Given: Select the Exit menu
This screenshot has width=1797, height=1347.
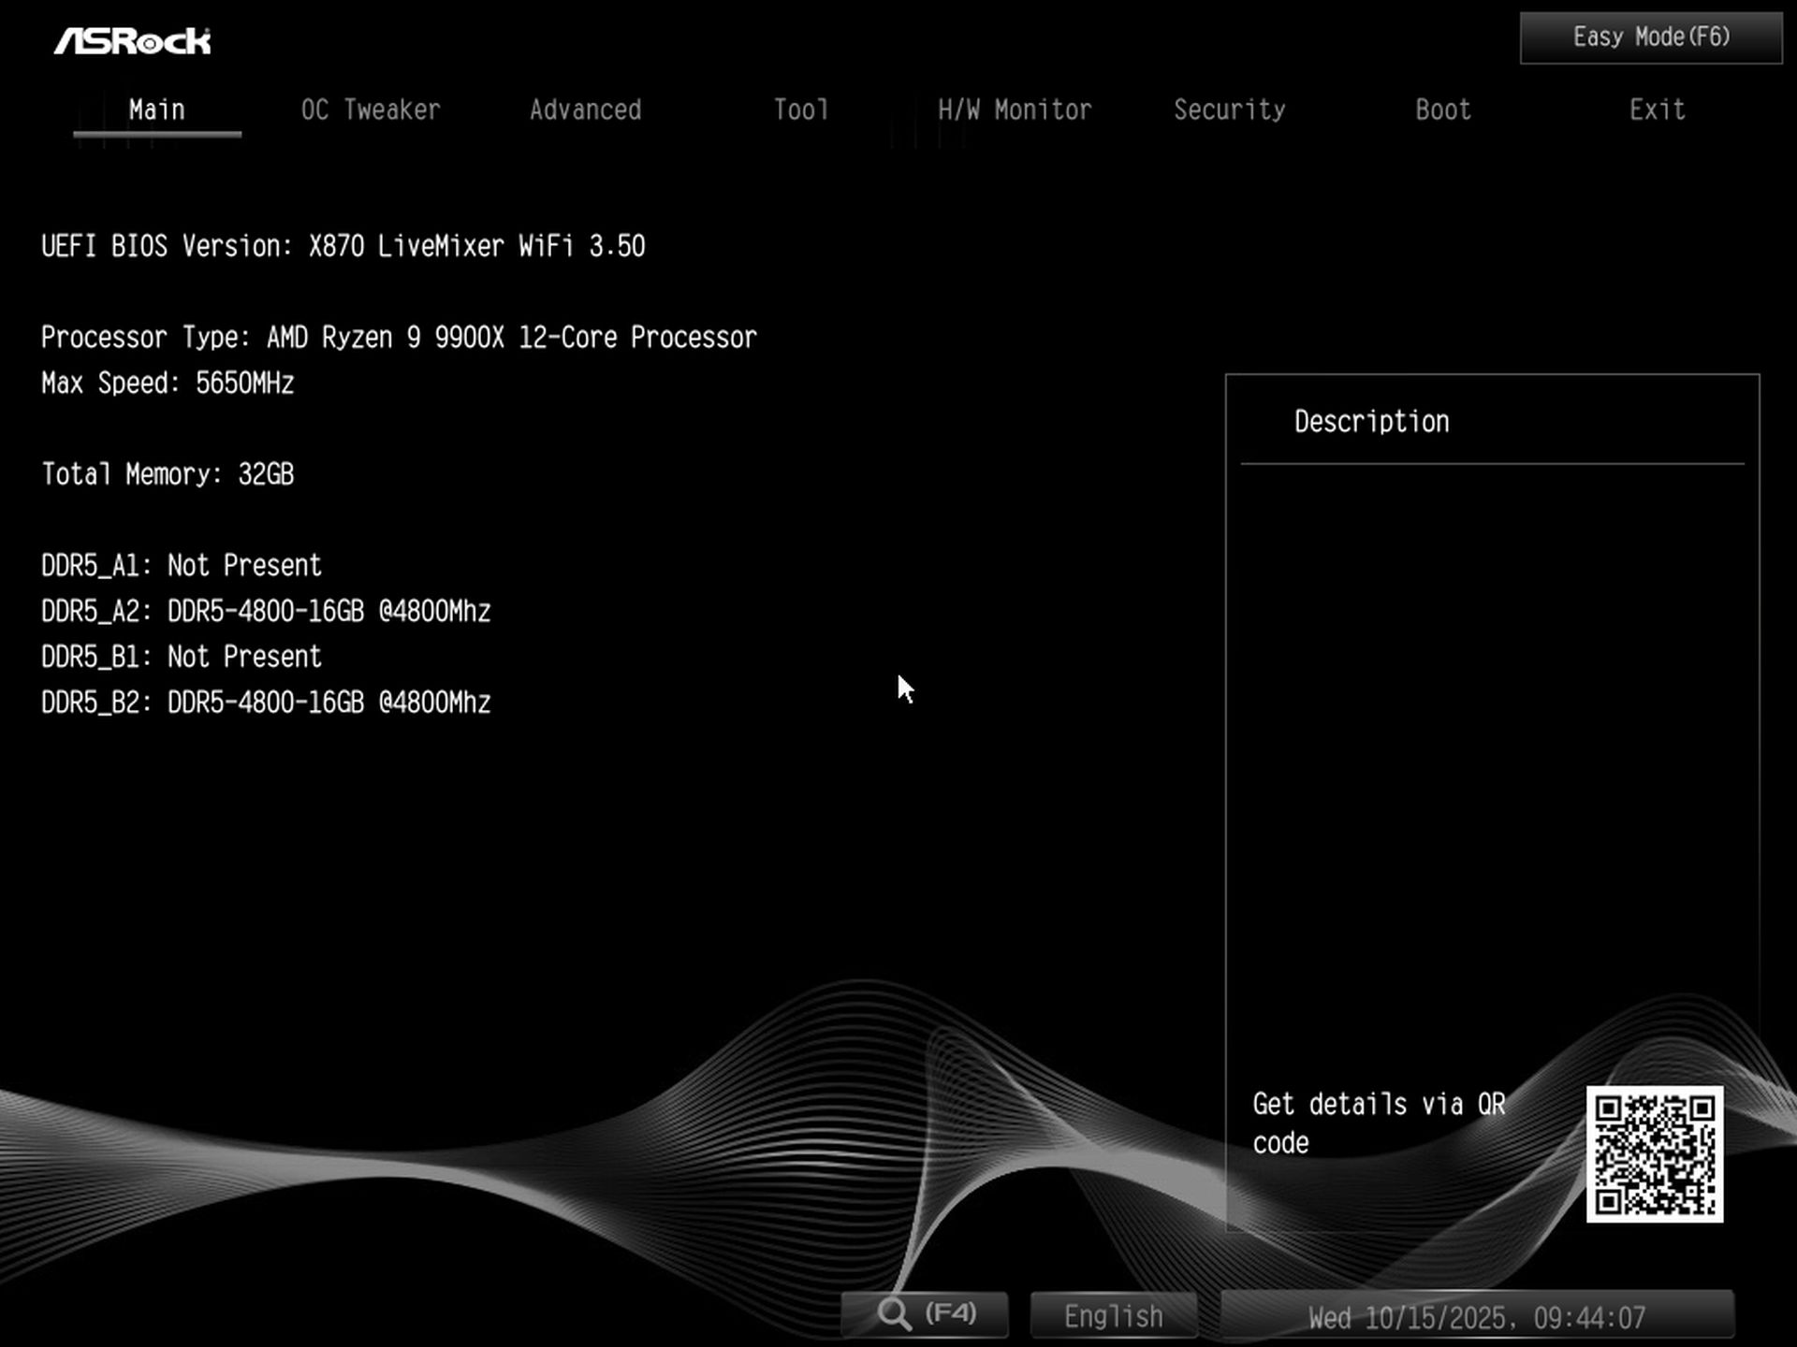Looking at the screenshot, I should click(1657, 109).
